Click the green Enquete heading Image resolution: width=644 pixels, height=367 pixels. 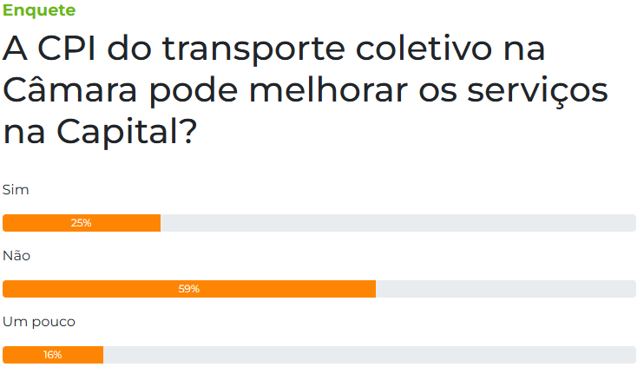(x=39, y=10)
